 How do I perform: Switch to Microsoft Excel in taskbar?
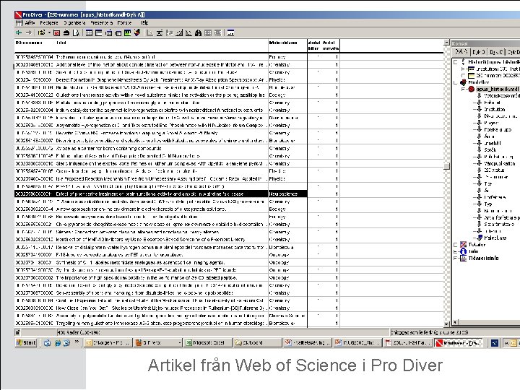207,342
